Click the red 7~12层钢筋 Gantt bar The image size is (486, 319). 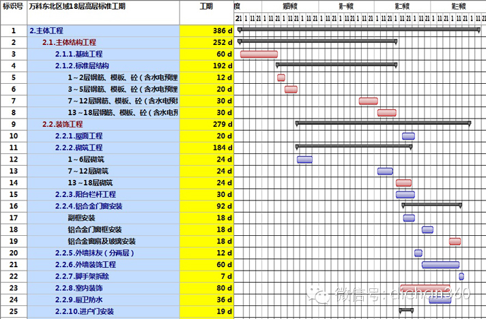[x=368, y=101]
